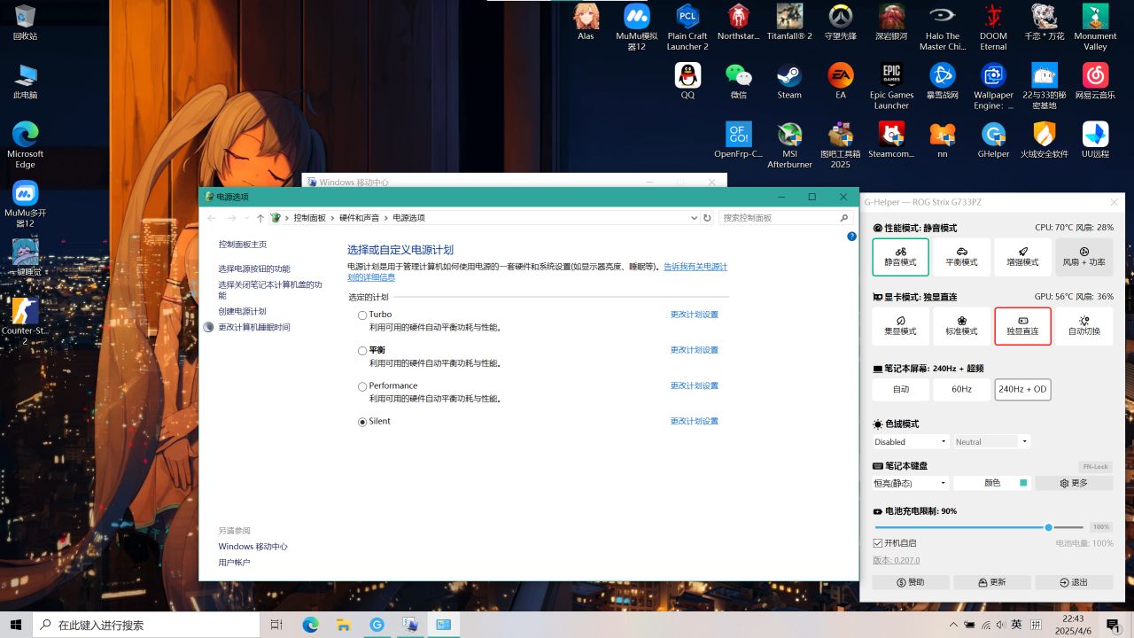The width and height of the screenshot is (1134, 638).
Task: Expand the control panel address bar dropdown
Action: 693,218
